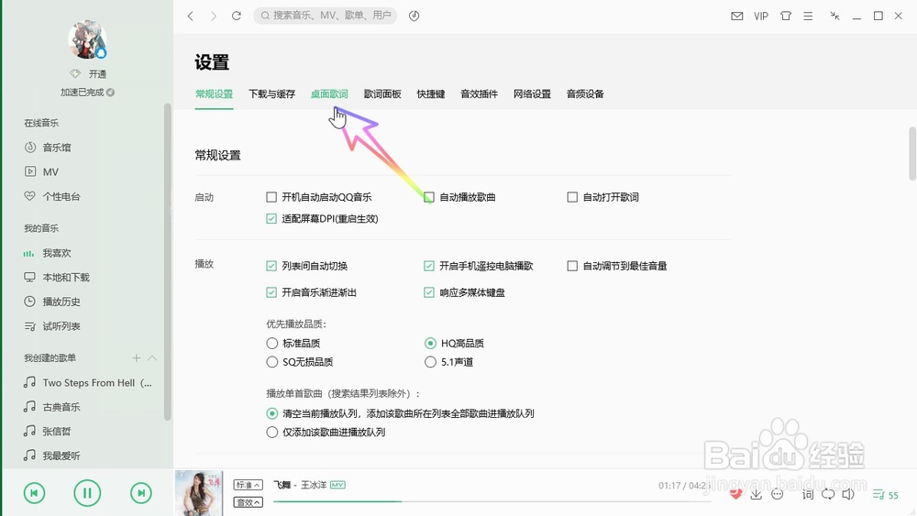Switch to 下载与缓存 tab
The width and height of the screenshot is (917, 516).
tap(272, 94)
